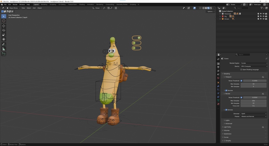Open the Output properties tab icon
This screenshot has width=269, height=146.
click(218, 67)
